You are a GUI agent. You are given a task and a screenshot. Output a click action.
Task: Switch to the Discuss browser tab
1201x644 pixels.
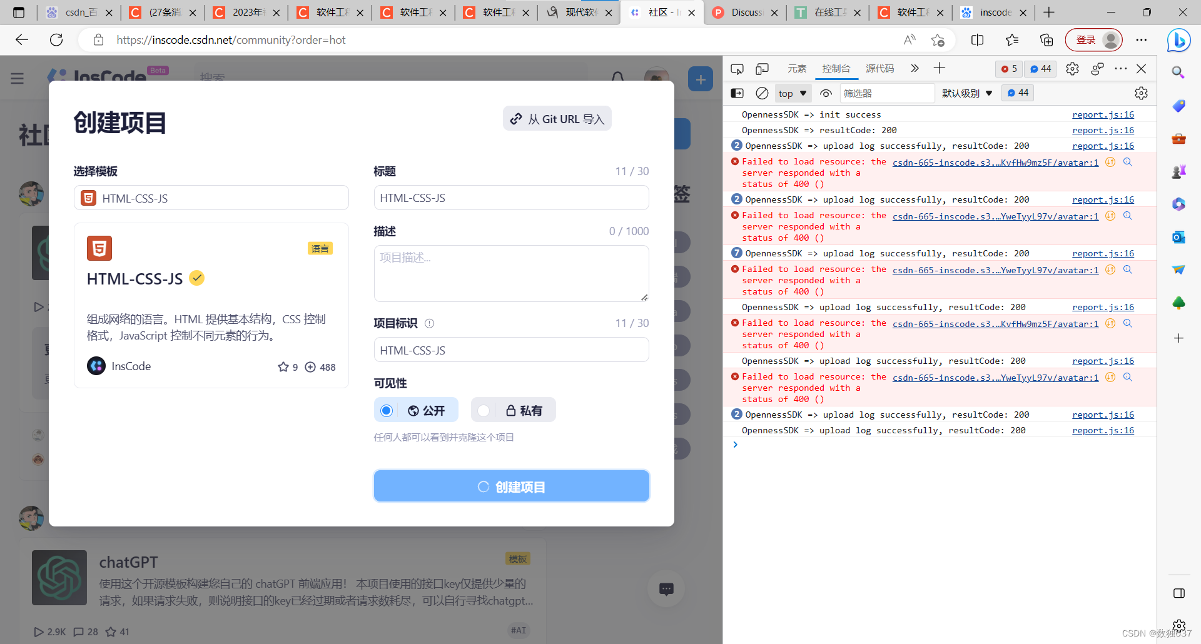click(745, 12)
